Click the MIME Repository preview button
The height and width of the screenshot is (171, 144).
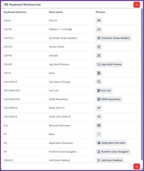tap(109, 99)
